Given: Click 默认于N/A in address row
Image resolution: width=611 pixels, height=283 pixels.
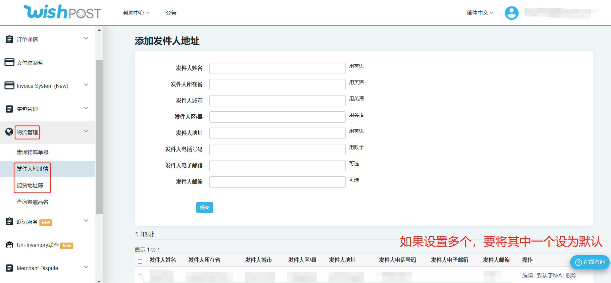Looking at the screenshot, I should click(549, 275).
